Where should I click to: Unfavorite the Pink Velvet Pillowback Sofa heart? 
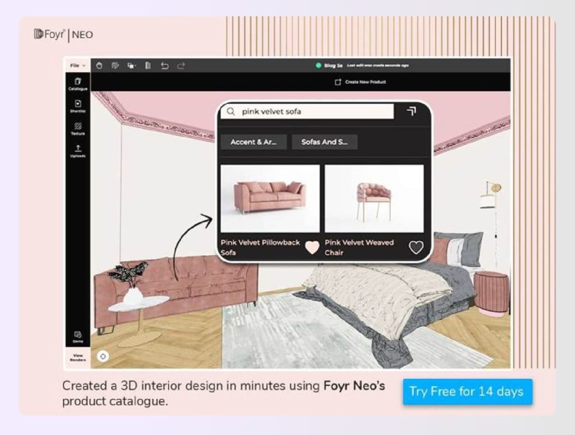(312, 248)
